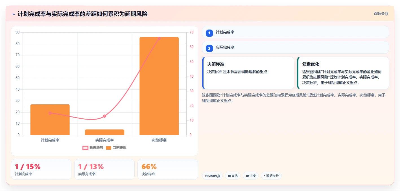Click the right axis value 70
The width and height of the screenshot is (400, 191).
coord(191,32)
